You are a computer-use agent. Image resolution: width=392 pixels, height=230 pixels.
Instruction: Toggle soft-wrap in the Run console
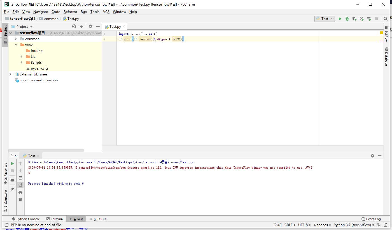tap(20, 178)
